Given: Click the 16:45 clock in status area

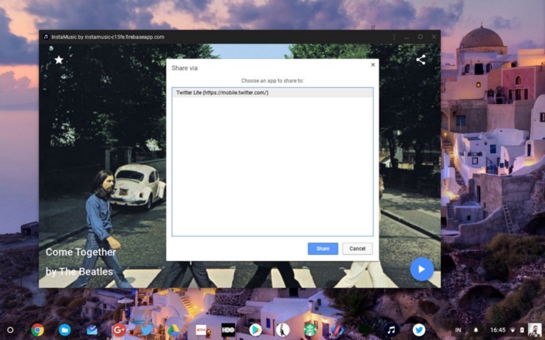Looking at the screenshot, I should (498, 330).
